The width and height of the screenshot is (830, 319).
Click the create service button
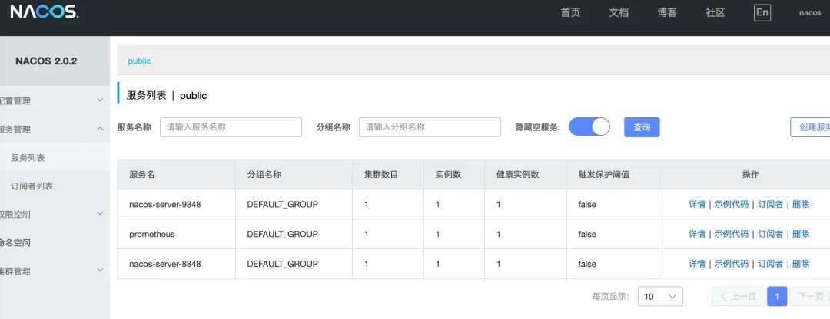point(811,127)
